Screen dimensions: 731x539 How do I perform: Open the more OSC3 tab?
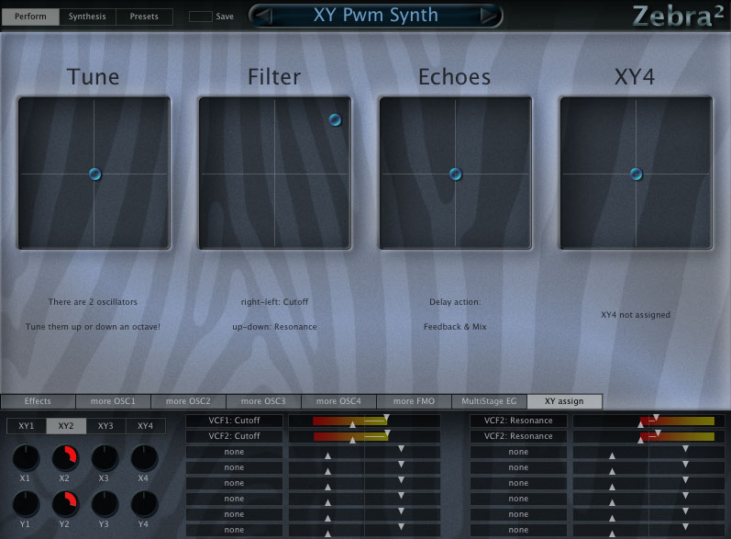tap(263, 401)
